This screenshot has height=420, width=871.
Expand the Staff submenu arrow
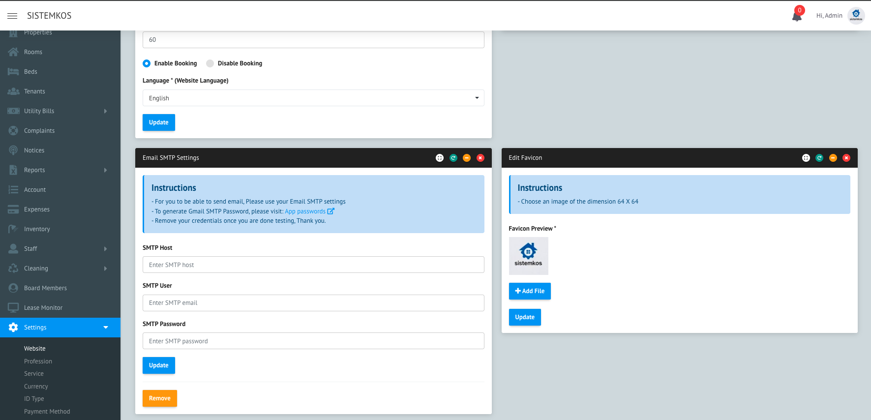coord(105,249)
